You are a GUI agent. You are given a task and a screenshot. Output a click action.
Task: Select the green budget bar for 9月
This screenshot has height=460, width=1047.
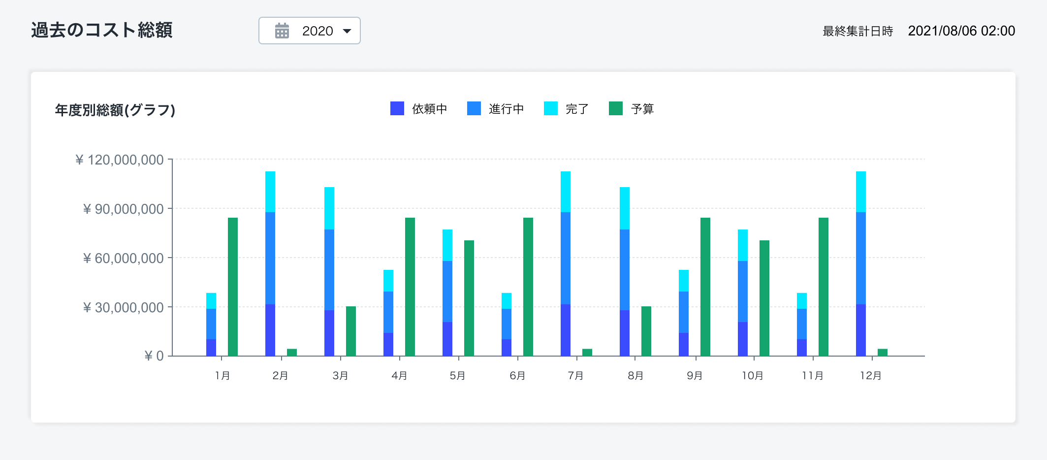click(x=705, y=287)
